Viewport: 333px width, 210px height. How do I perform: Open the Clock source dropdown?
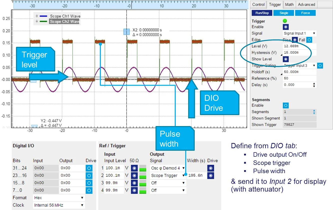pyautogui.click(x=59, y=205)
